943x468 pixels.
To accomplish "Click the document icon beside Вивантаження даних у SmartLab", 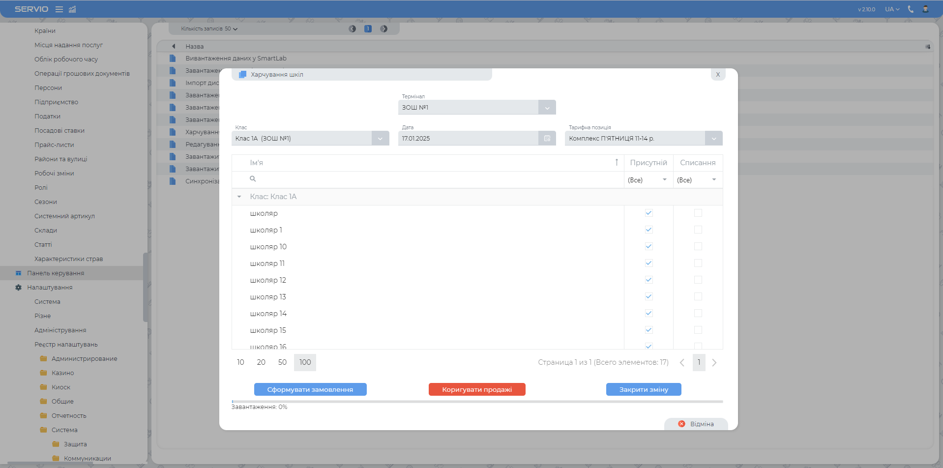I will (x=173, y=58).
